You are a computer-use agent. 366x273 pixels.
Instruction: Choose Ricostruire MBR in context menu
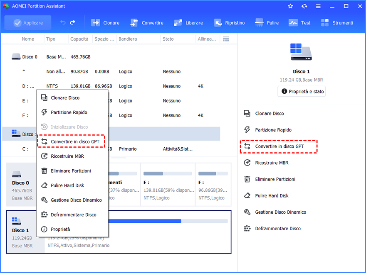(x=72, y=156)
